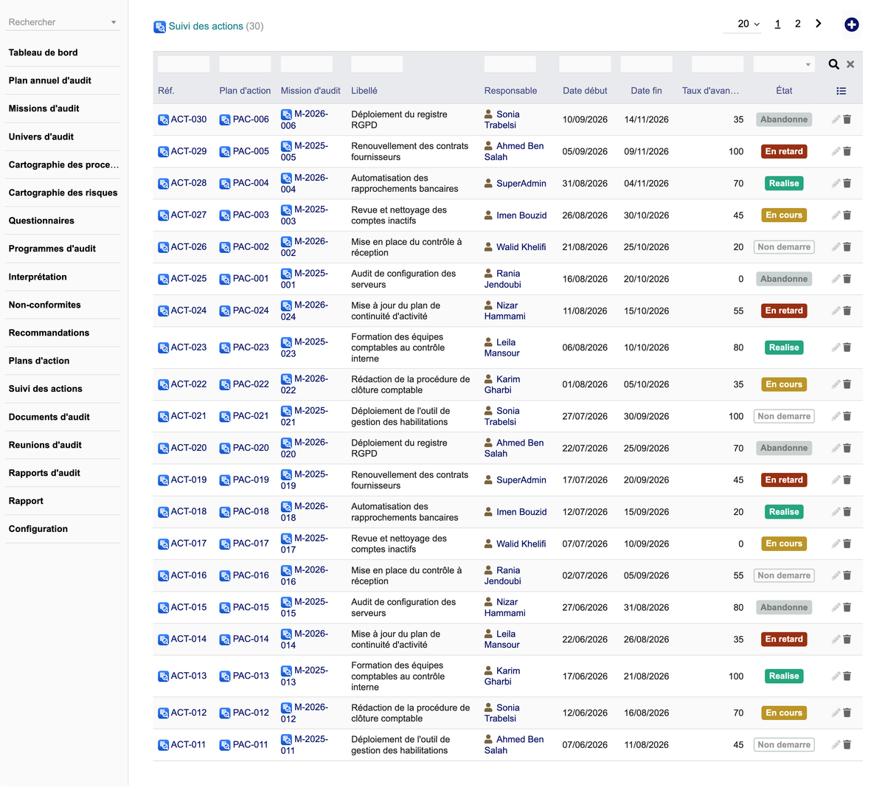Sort by Taux d'avancement column header
The width and height of the screenshot is (885, 810).
click(x=710, y=91)
